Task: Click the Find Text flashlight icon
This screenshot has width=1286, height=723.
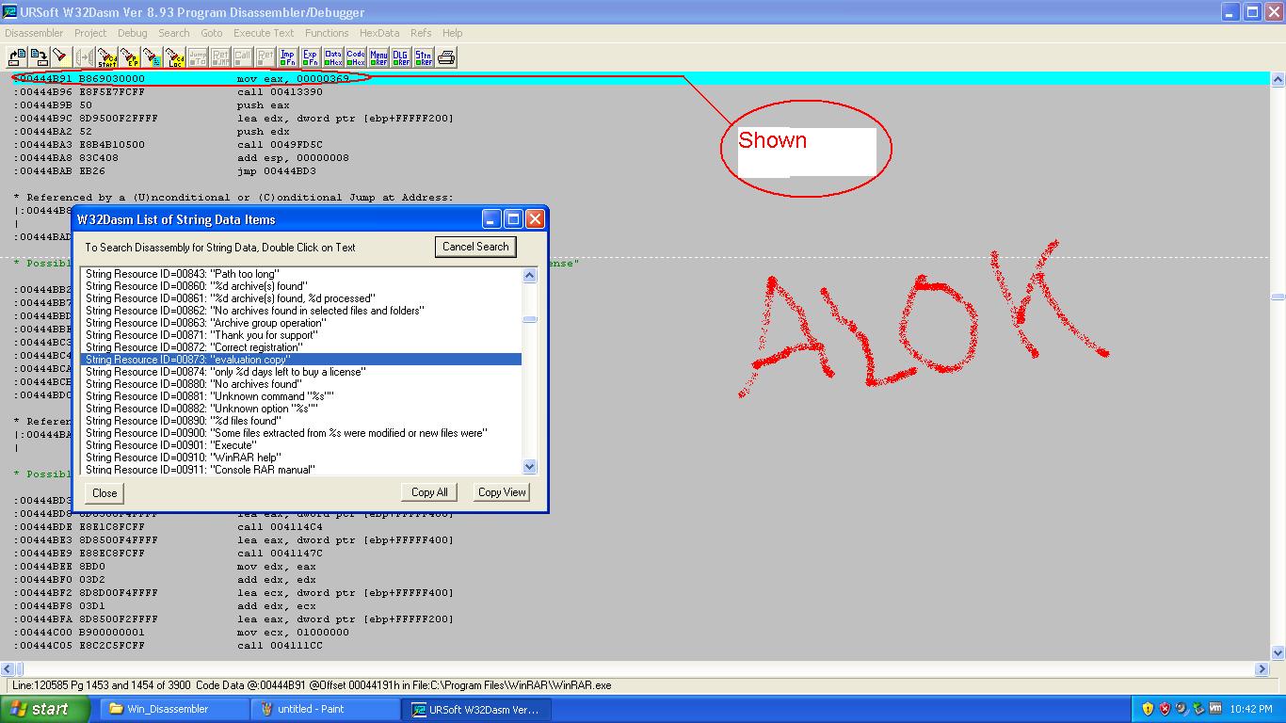Action: [x=60, y=57]
